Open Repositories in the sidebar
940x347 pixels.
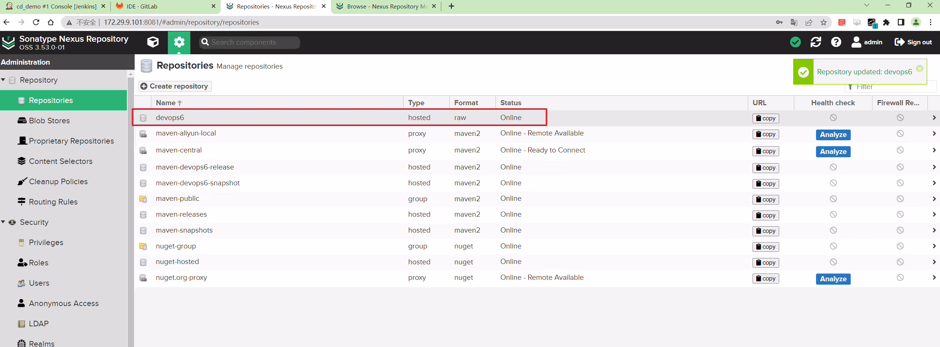pos(63,100)
